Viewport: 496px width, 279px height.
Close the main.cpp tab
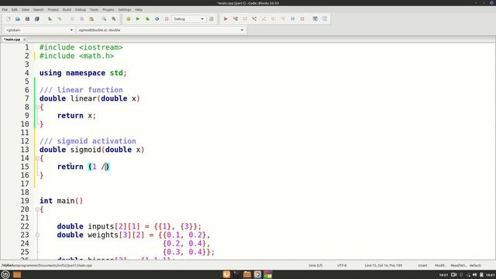coord(24,40)
